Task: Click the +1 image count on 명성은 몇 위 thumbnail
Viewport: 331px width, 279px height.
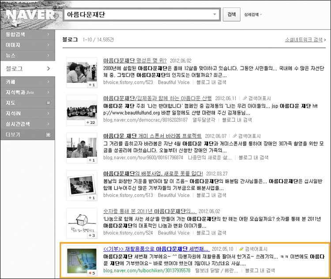Action: (92, 85)
